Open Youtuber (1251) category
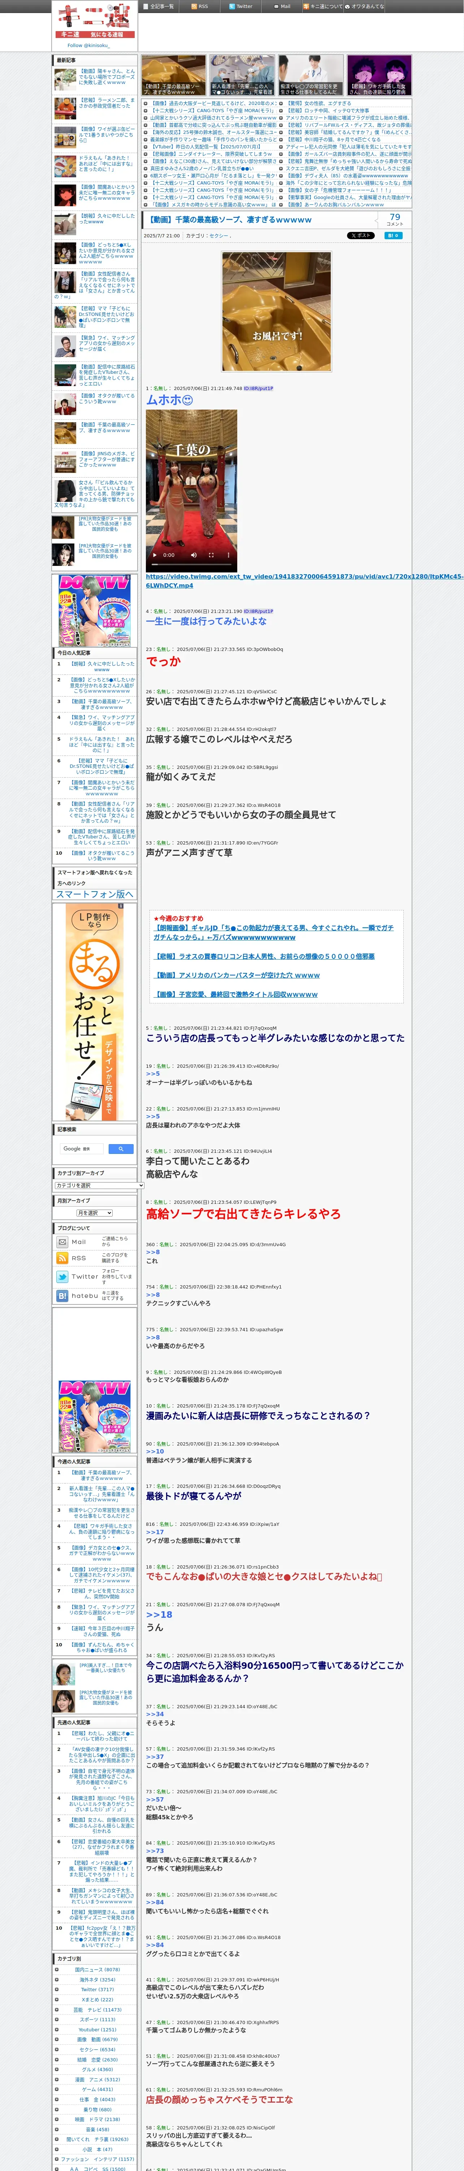Image resolution: width=464 pixels, height=2171 pixels. click(97, 2030)
